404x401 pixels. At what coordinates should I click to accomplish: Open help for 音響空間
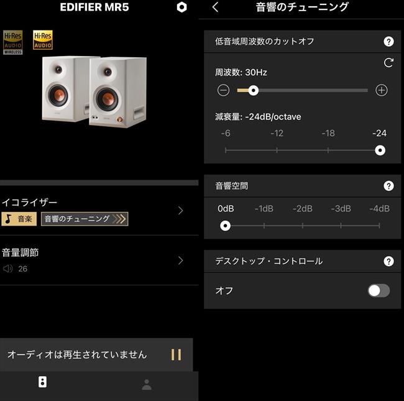[388, 186]
